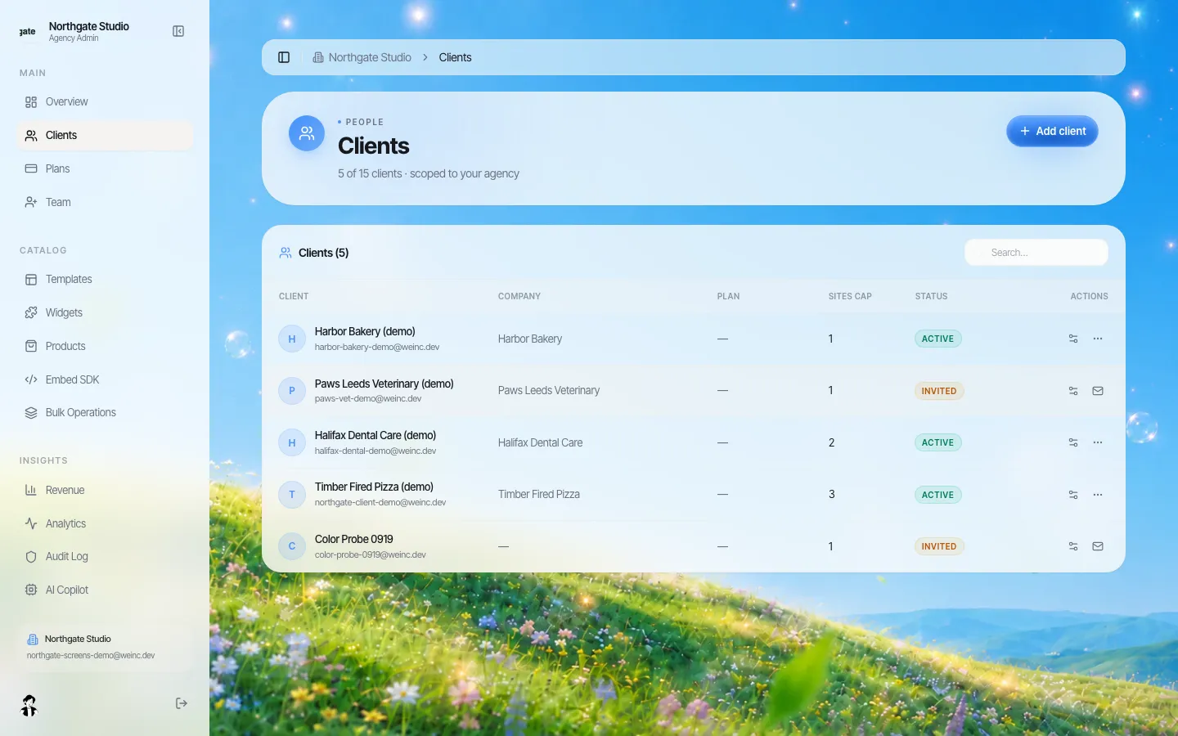Go to Plans in the sidebar

point(105,169)
